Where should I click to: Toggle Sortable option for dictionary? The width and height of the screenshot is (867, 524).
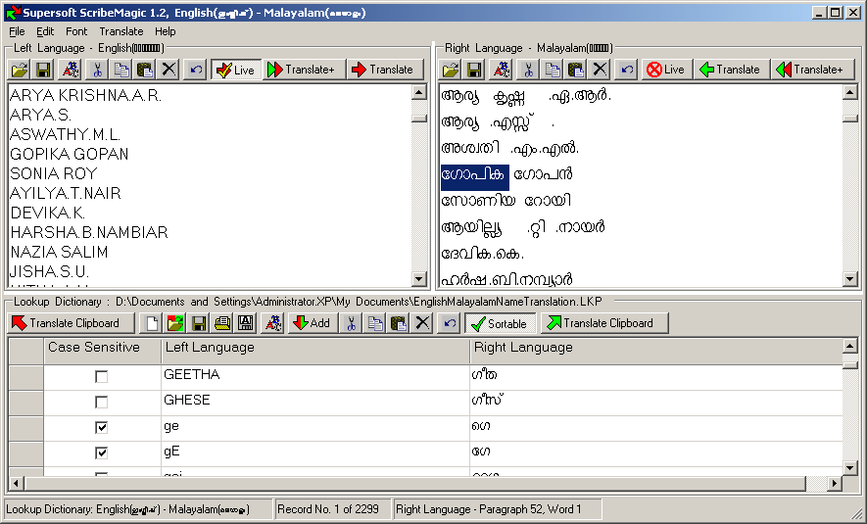(x=500, y=323)
